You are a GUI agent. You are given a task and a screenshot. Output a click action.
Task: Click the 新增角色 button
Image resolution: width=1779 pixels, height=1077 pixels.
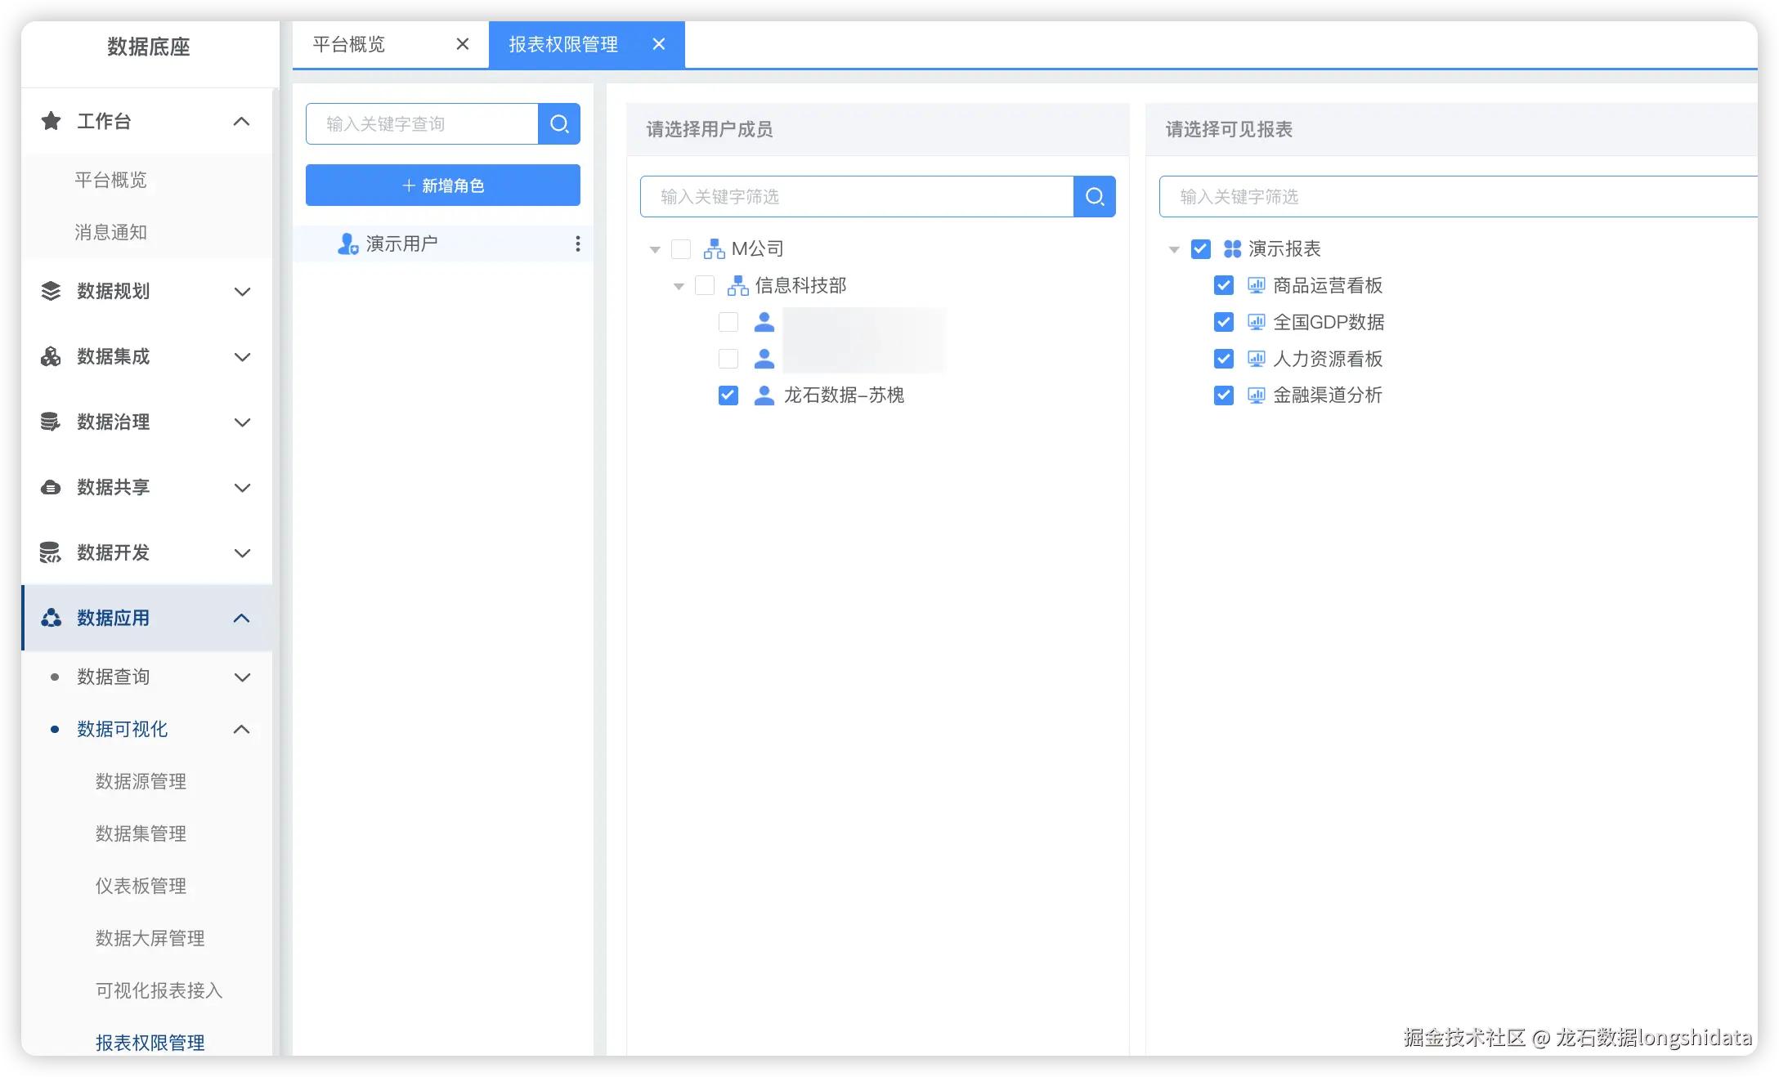[x=442, y=185]
